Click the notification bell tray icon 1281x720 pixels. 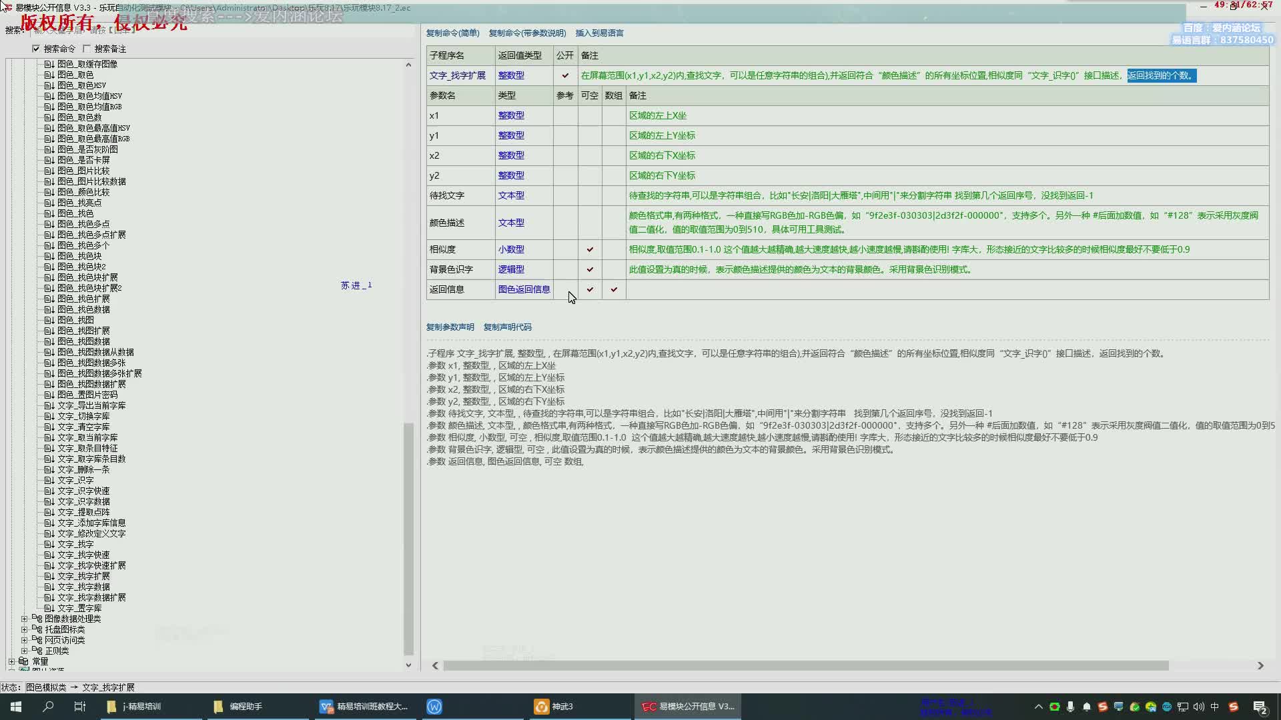click(x=1087, y=707)
